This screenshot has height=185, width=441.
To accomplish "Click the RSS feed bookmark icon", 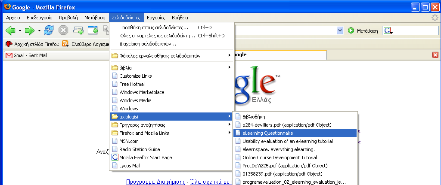I will [65, 44].
